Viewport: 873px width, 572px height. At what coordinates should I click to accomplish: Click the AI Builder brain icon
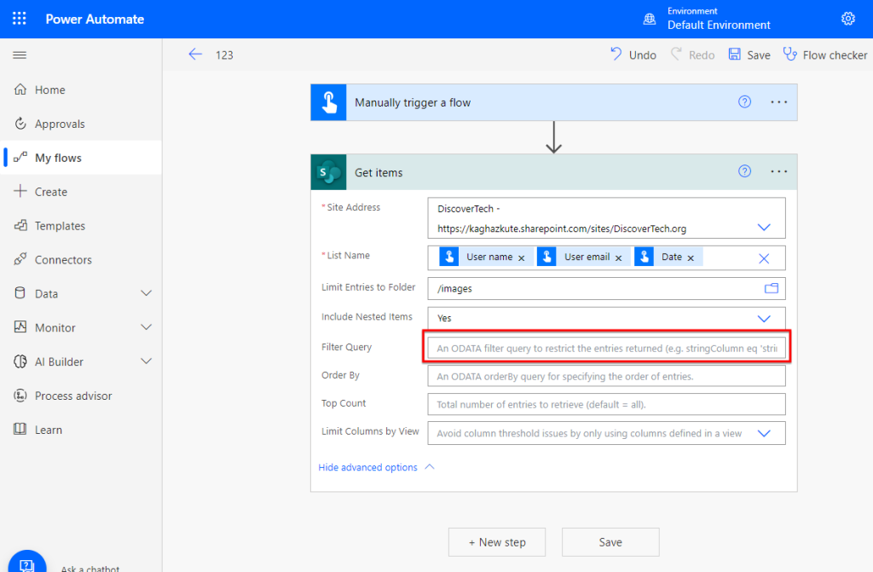[20, 361]
